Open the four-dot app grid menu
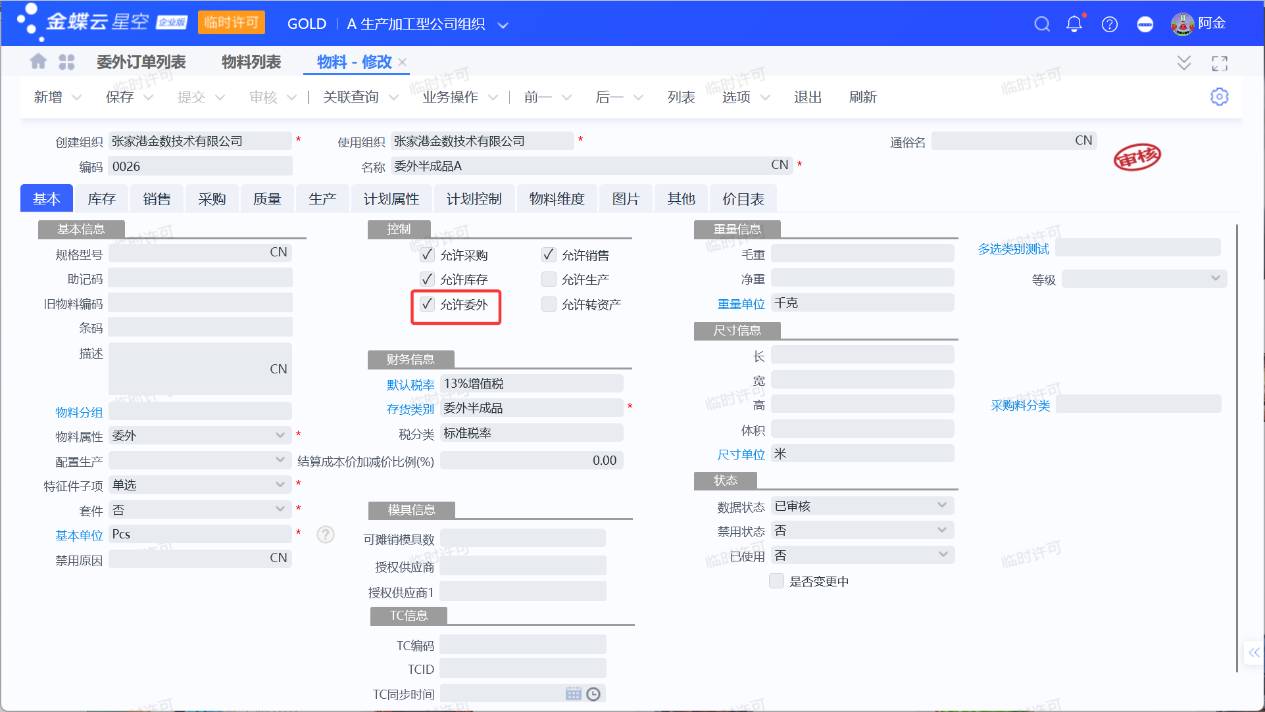Image resolution: width=1265 pixels, height=712 pixels. (66, 62)
